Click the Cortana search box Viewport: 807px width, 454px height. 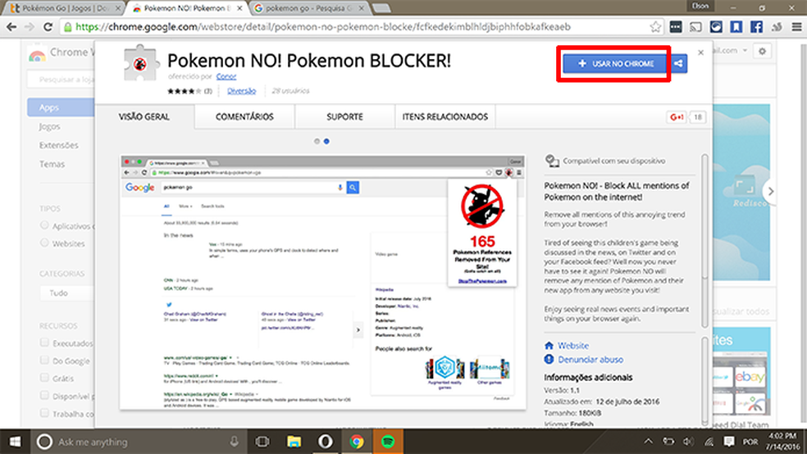[139, 442]
